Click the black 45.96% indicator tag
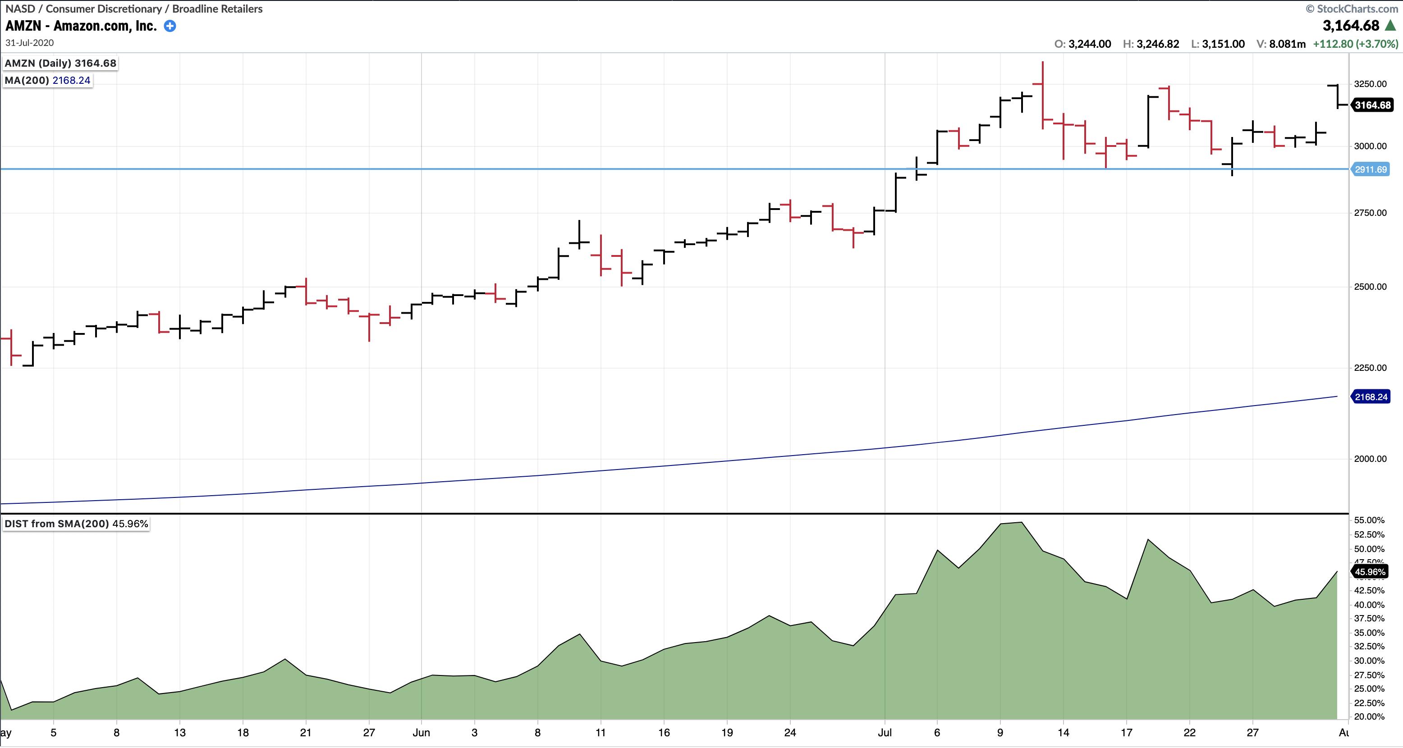 [1370, 572]
